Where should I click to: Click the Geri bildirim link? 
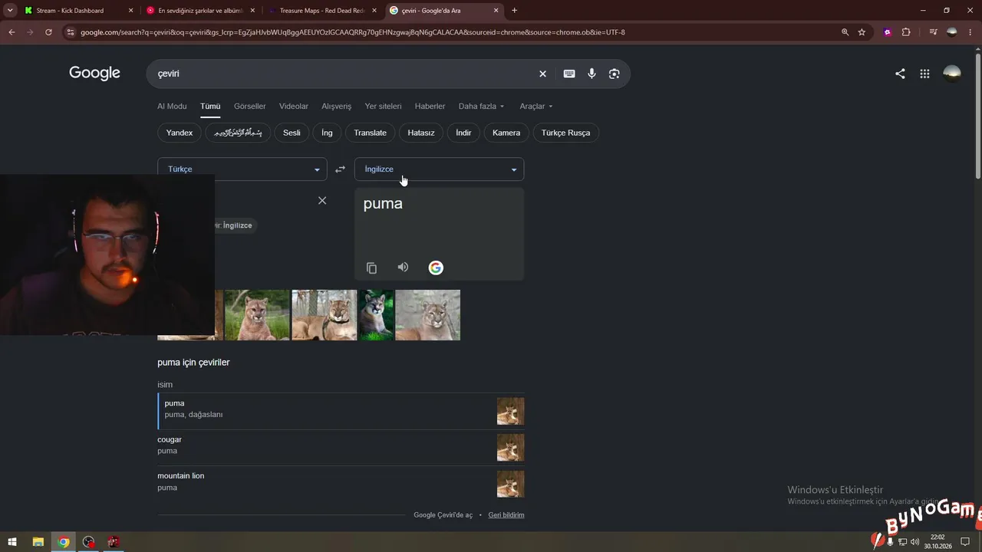pos(506,515)
